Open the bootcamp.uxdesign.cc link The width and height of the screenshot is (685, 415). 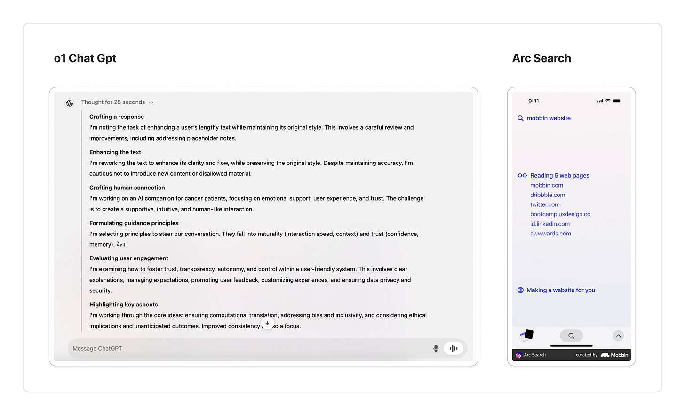point(560,214)
